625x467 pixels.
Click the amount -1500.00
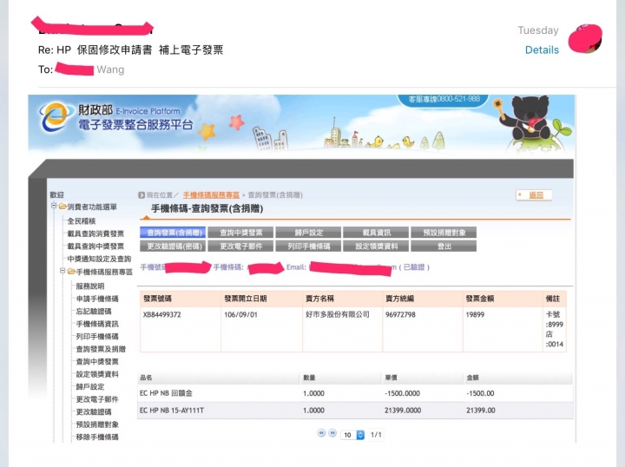pos(480,393)
